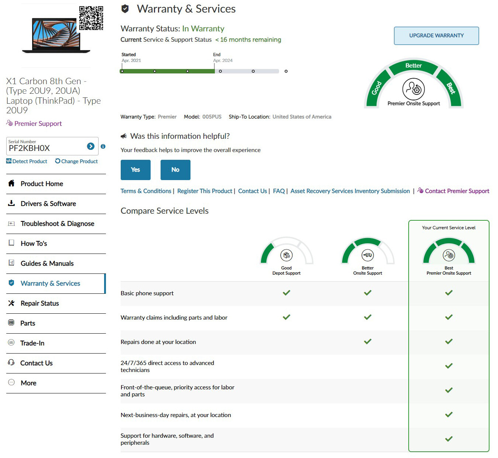The width and height of the screenshot is (498, 458).
Task: Open Troubleshoot & Diagnose section
Action: coord(57,224)
